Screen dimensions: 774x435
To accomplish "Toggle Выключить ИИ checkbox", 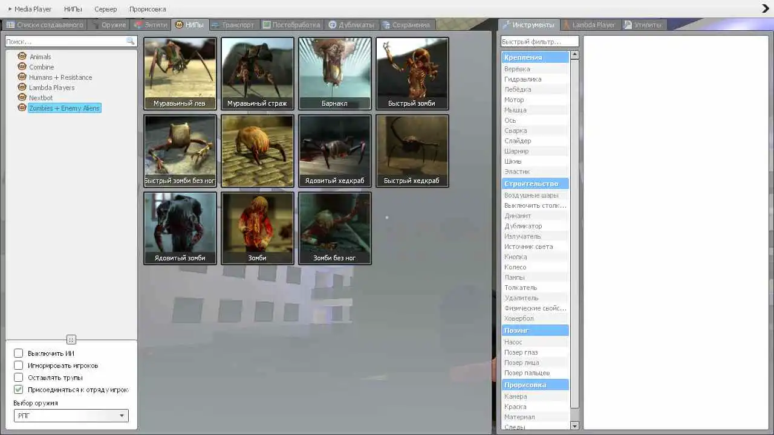I will (19, 353).
